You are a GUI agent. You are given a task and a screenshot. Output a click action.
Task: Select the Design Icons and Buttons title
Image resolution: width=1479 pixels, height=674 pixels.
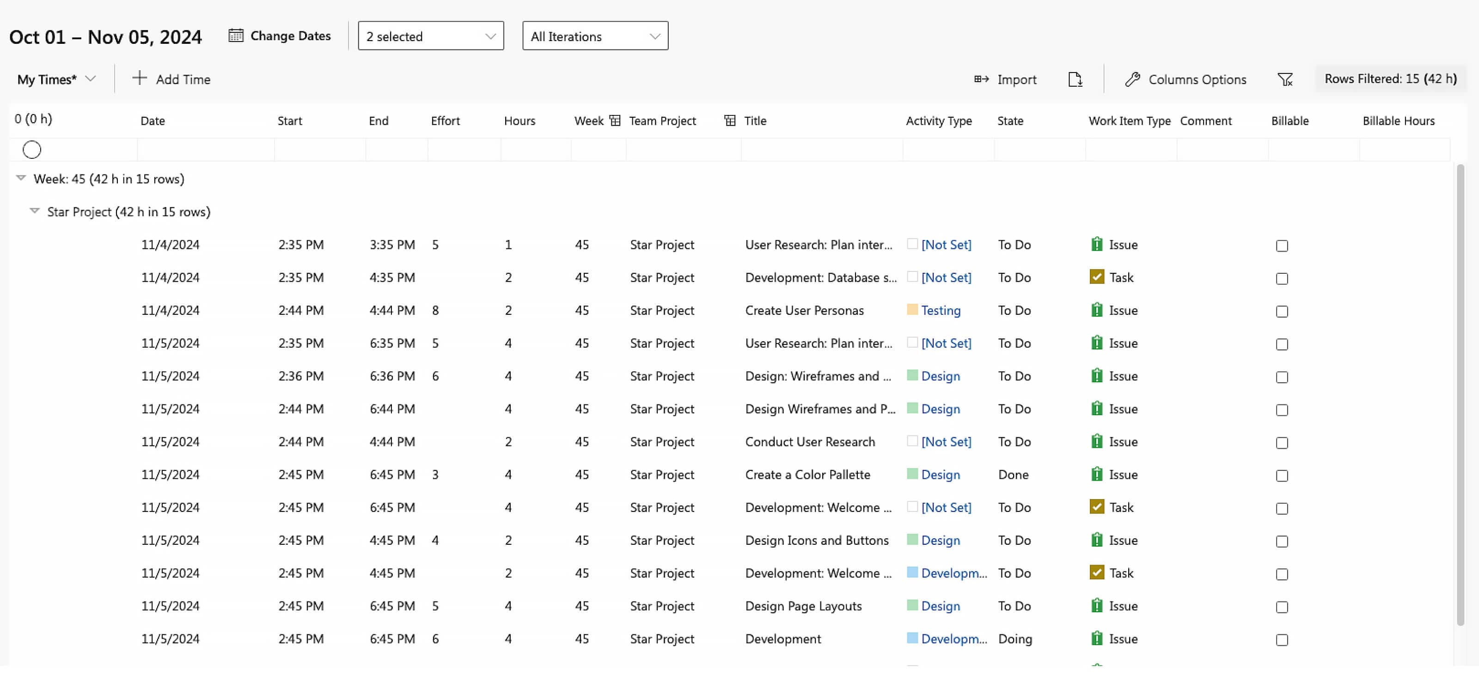point(816,540)
